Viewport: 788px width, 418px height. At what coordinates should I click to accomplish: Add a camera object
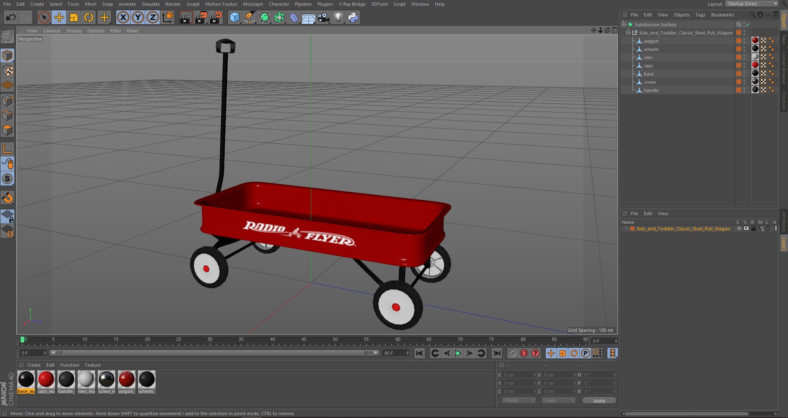pos(324,17)
